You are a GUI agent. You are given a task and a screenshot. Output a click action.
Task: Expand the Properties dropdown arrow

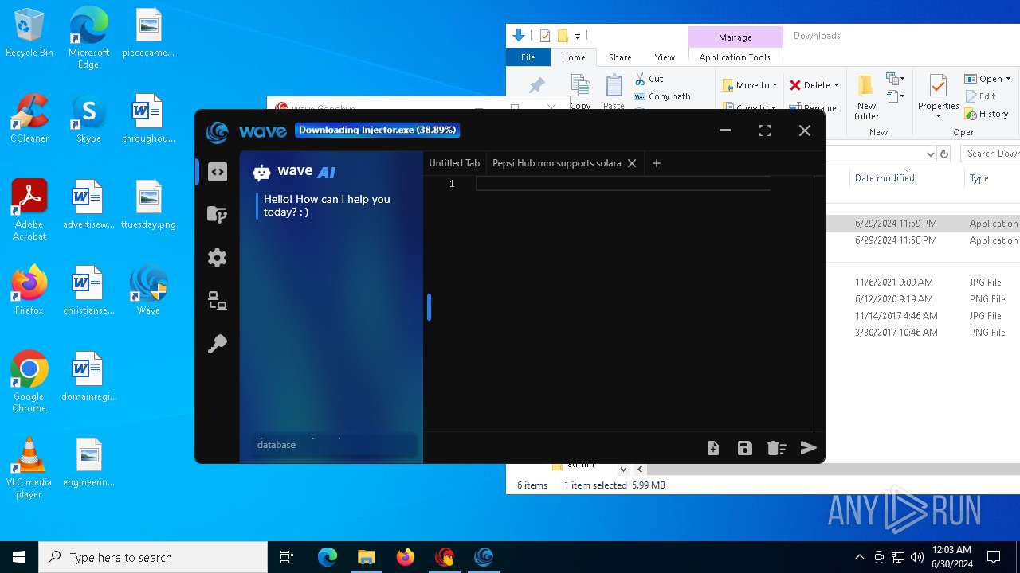click(x=938, y=116)
